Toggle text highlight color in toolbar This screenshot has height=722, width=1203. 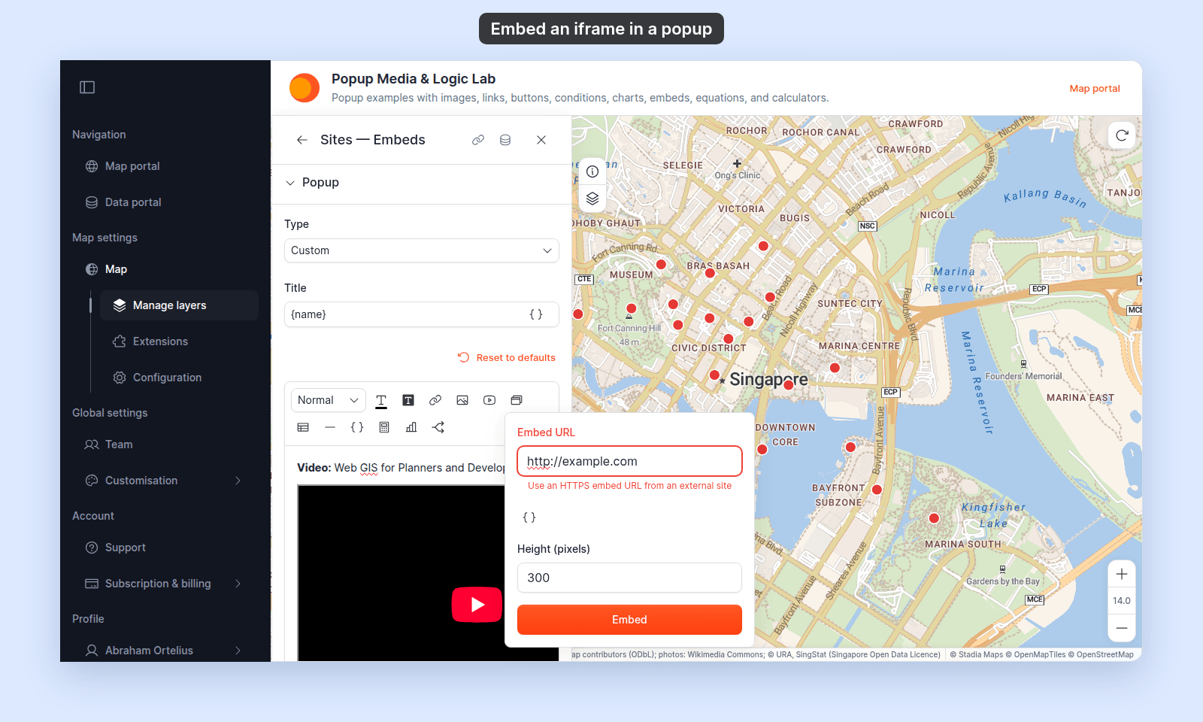(x=408, y=400)
